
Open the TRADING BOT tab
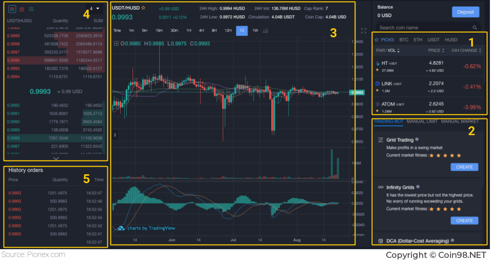[388, 122]
